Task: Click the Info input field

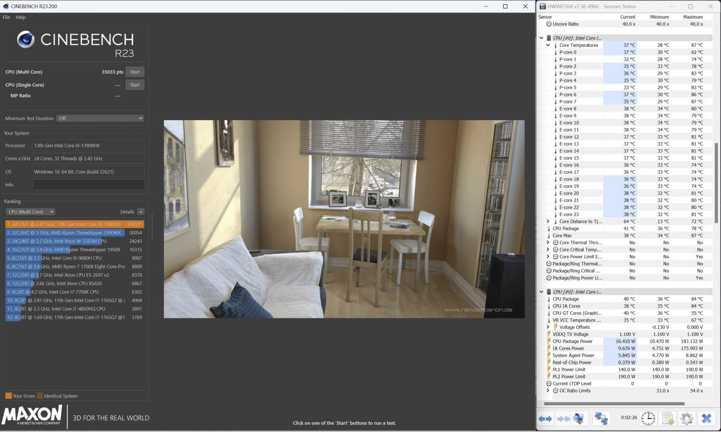Action: (88, 185)
